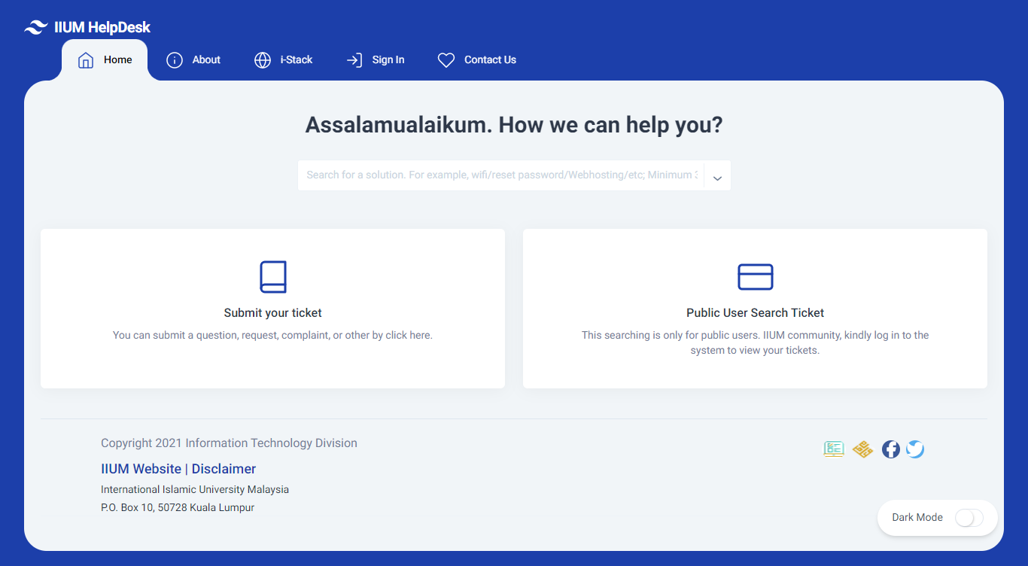The image size is (1028, 566).
Task: Toggle the Dark Mode switch
Action: point(969,518)
